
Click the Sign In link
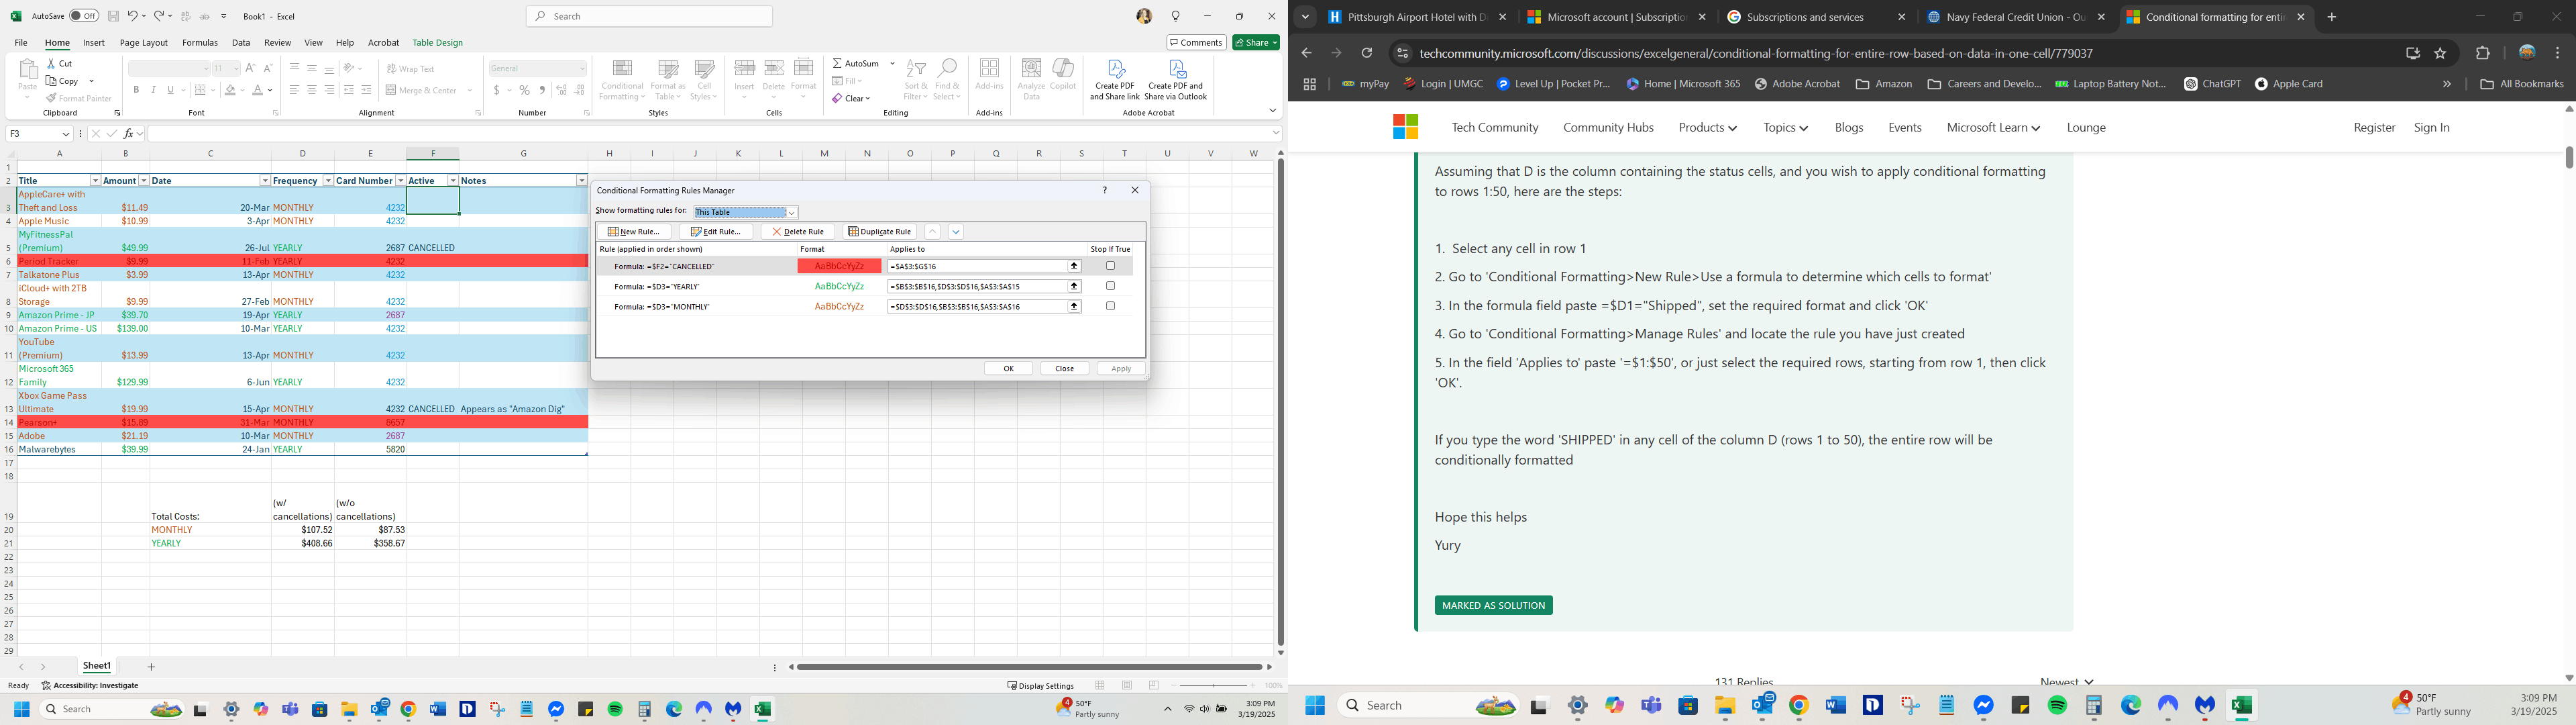[x=2432, y=128]
